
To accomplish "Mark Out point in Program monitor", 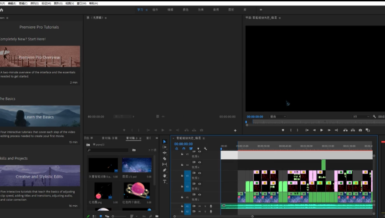I will click(x=298, y=130).
